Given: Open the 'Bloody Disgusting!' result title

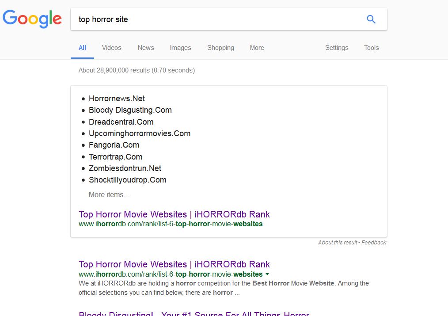Looking at the screenshot, I should click(194, 313).
